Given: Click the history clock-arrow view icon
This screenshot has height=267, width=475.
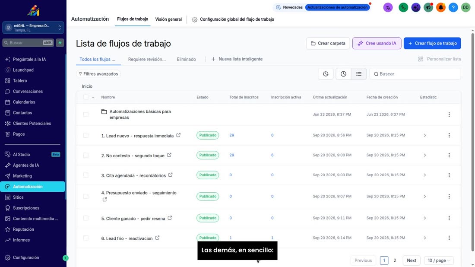Looking at the screenshot, I should pos(326,74).
